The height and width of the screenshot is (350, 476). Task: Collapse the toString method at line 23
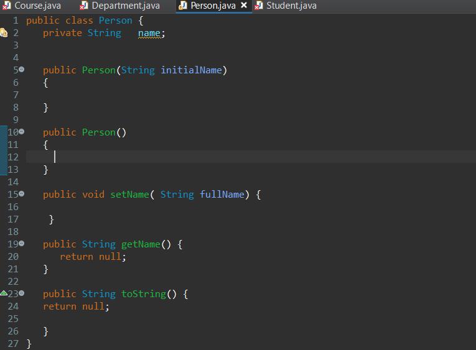coord(22,293)
